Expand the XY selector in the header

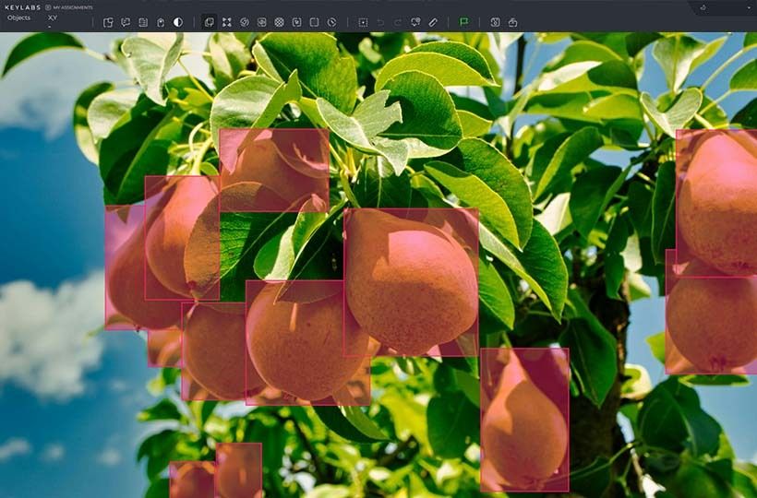pos(53,18)
